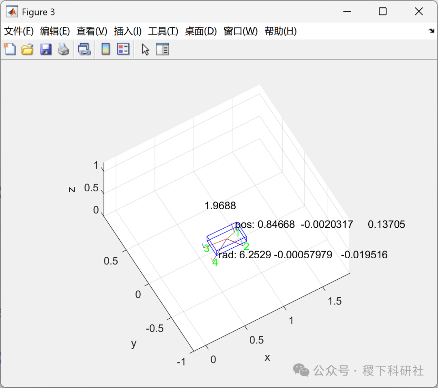Click the 'Figure 3' window title
The height and width of the screenshot is (388, 438).
[x=38, y=12]
